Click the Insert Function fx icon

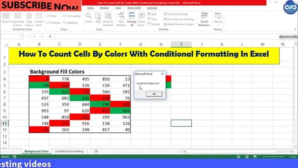[50, 36]
